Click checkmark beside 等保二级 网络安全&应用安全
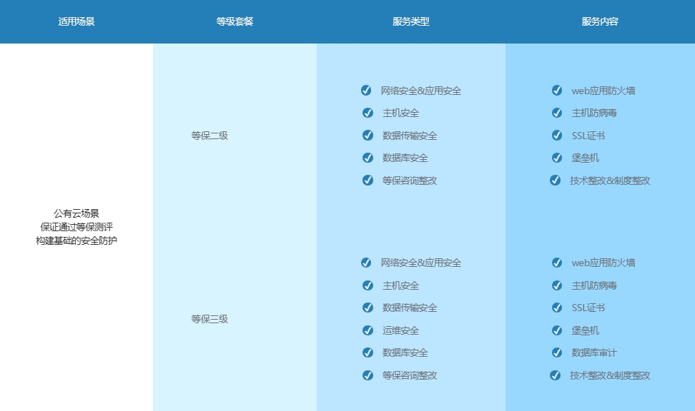 pos(366,91)
